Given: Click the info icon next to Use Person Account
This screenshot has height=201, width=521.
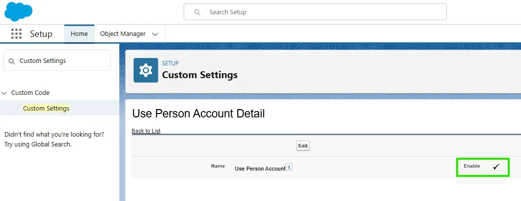Looking at the screenshot, I should pyautogui.click(x=289, y=167).
